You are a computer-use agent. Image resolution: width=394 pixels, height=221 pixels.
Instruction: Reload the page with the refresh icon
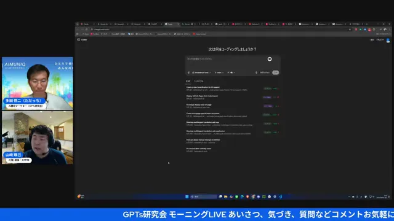(86, 29)
